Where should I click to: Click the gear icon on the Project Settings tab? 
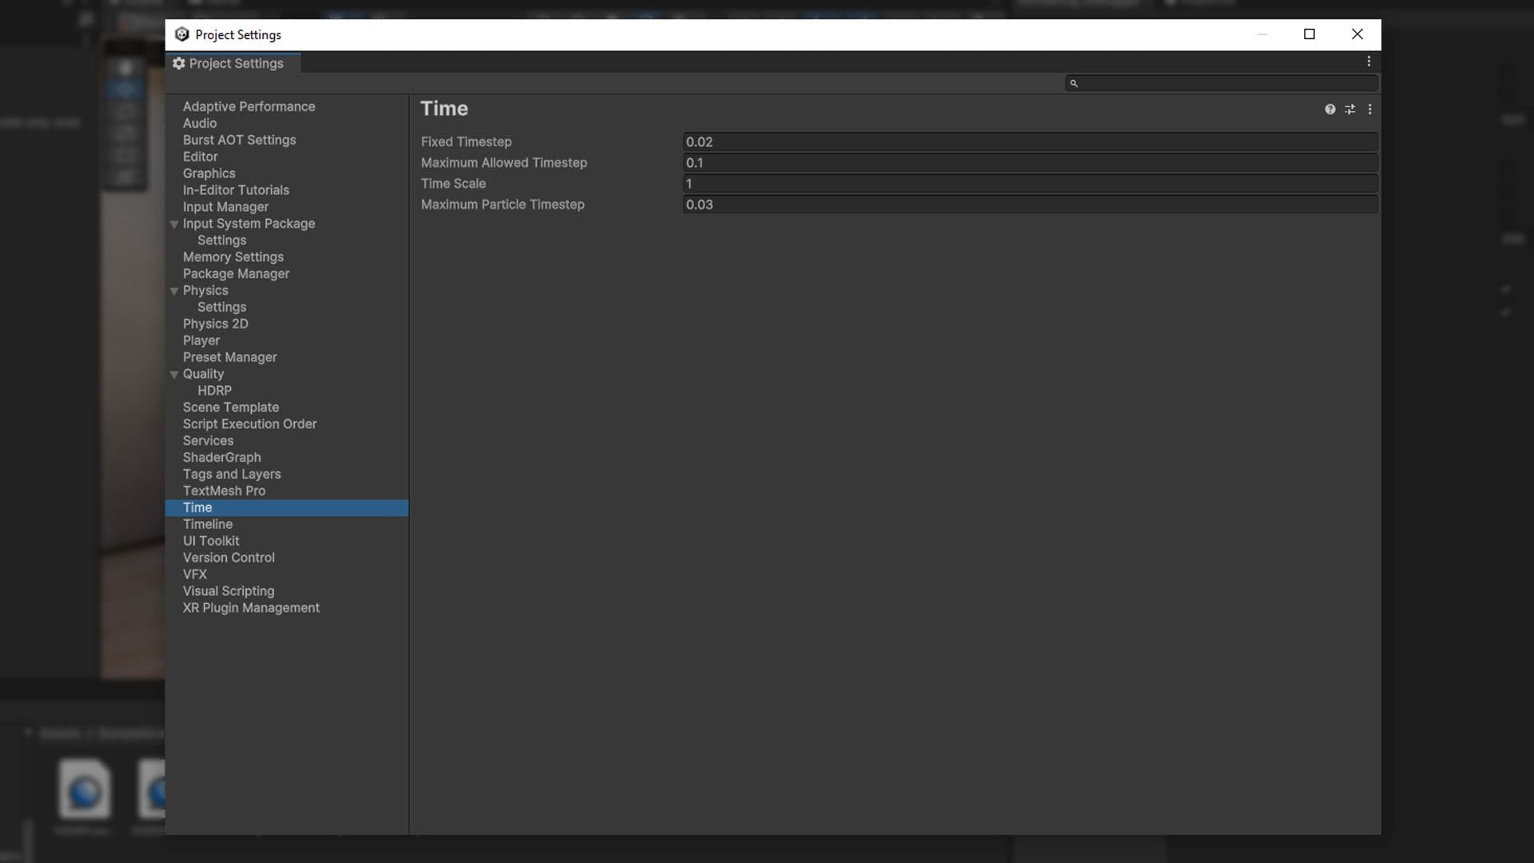point(178,63)
